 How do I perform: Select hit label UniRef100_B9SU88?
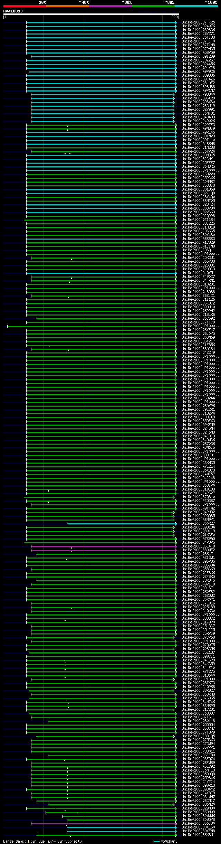pos(198,87)
